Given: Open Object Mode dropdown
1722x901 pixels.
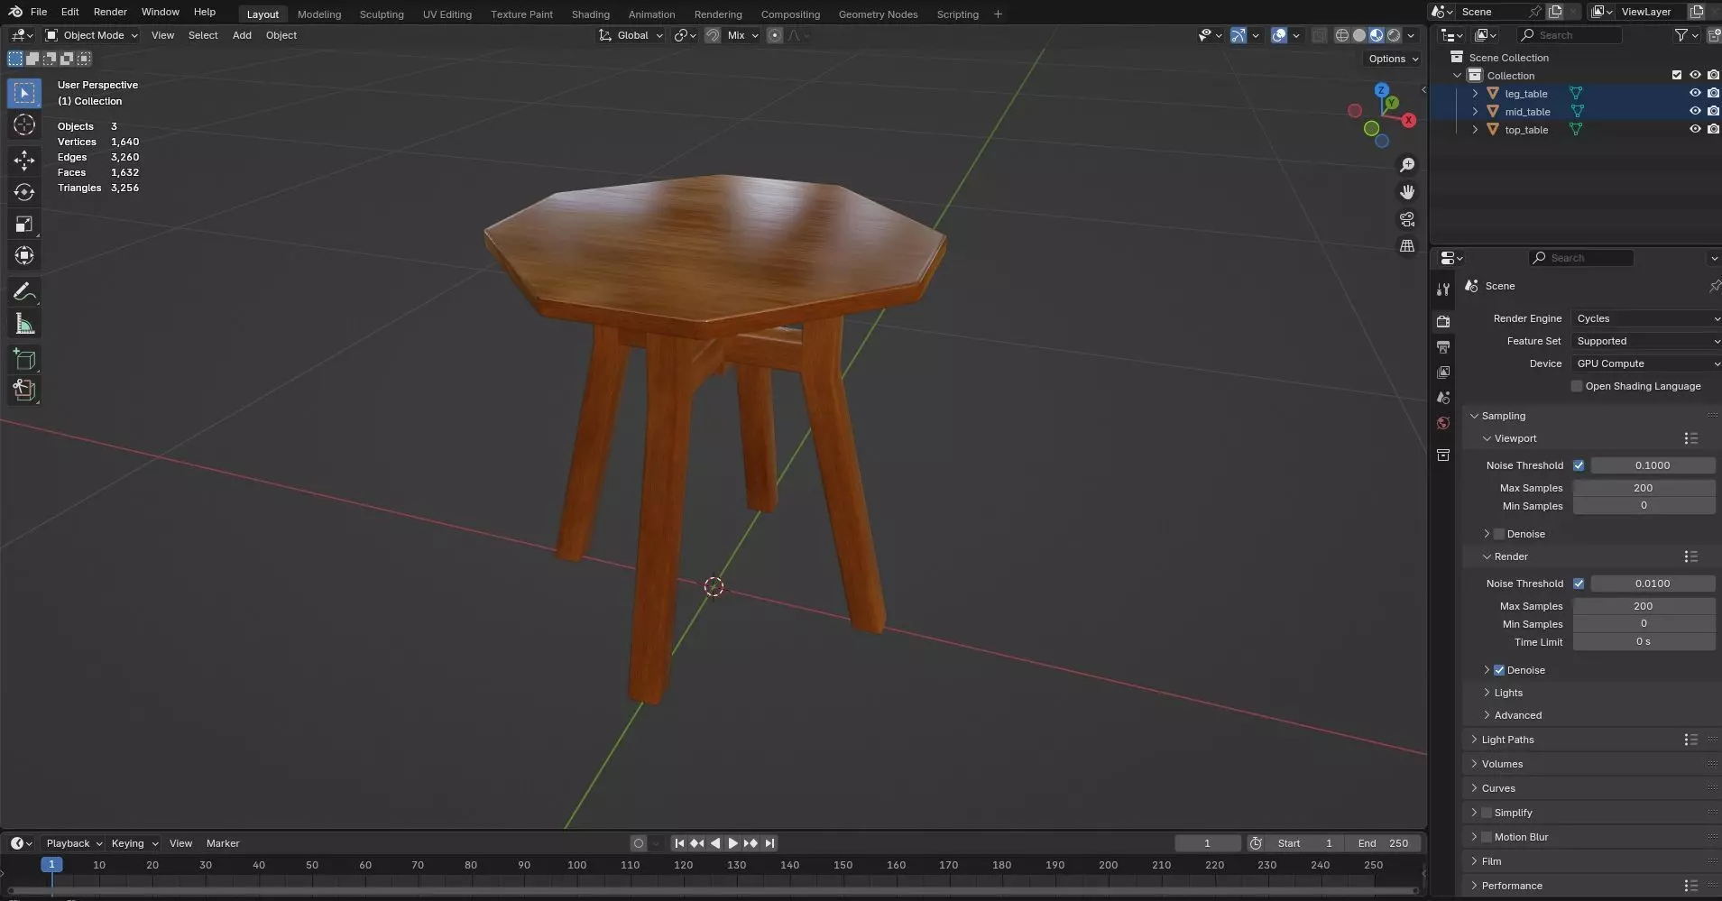Looking at the screenshot, I should (91, 35).
